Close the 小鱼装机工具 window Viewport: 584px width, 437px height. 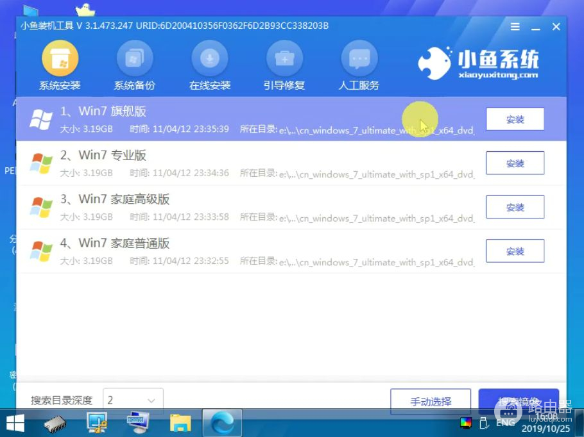(556, 27)
